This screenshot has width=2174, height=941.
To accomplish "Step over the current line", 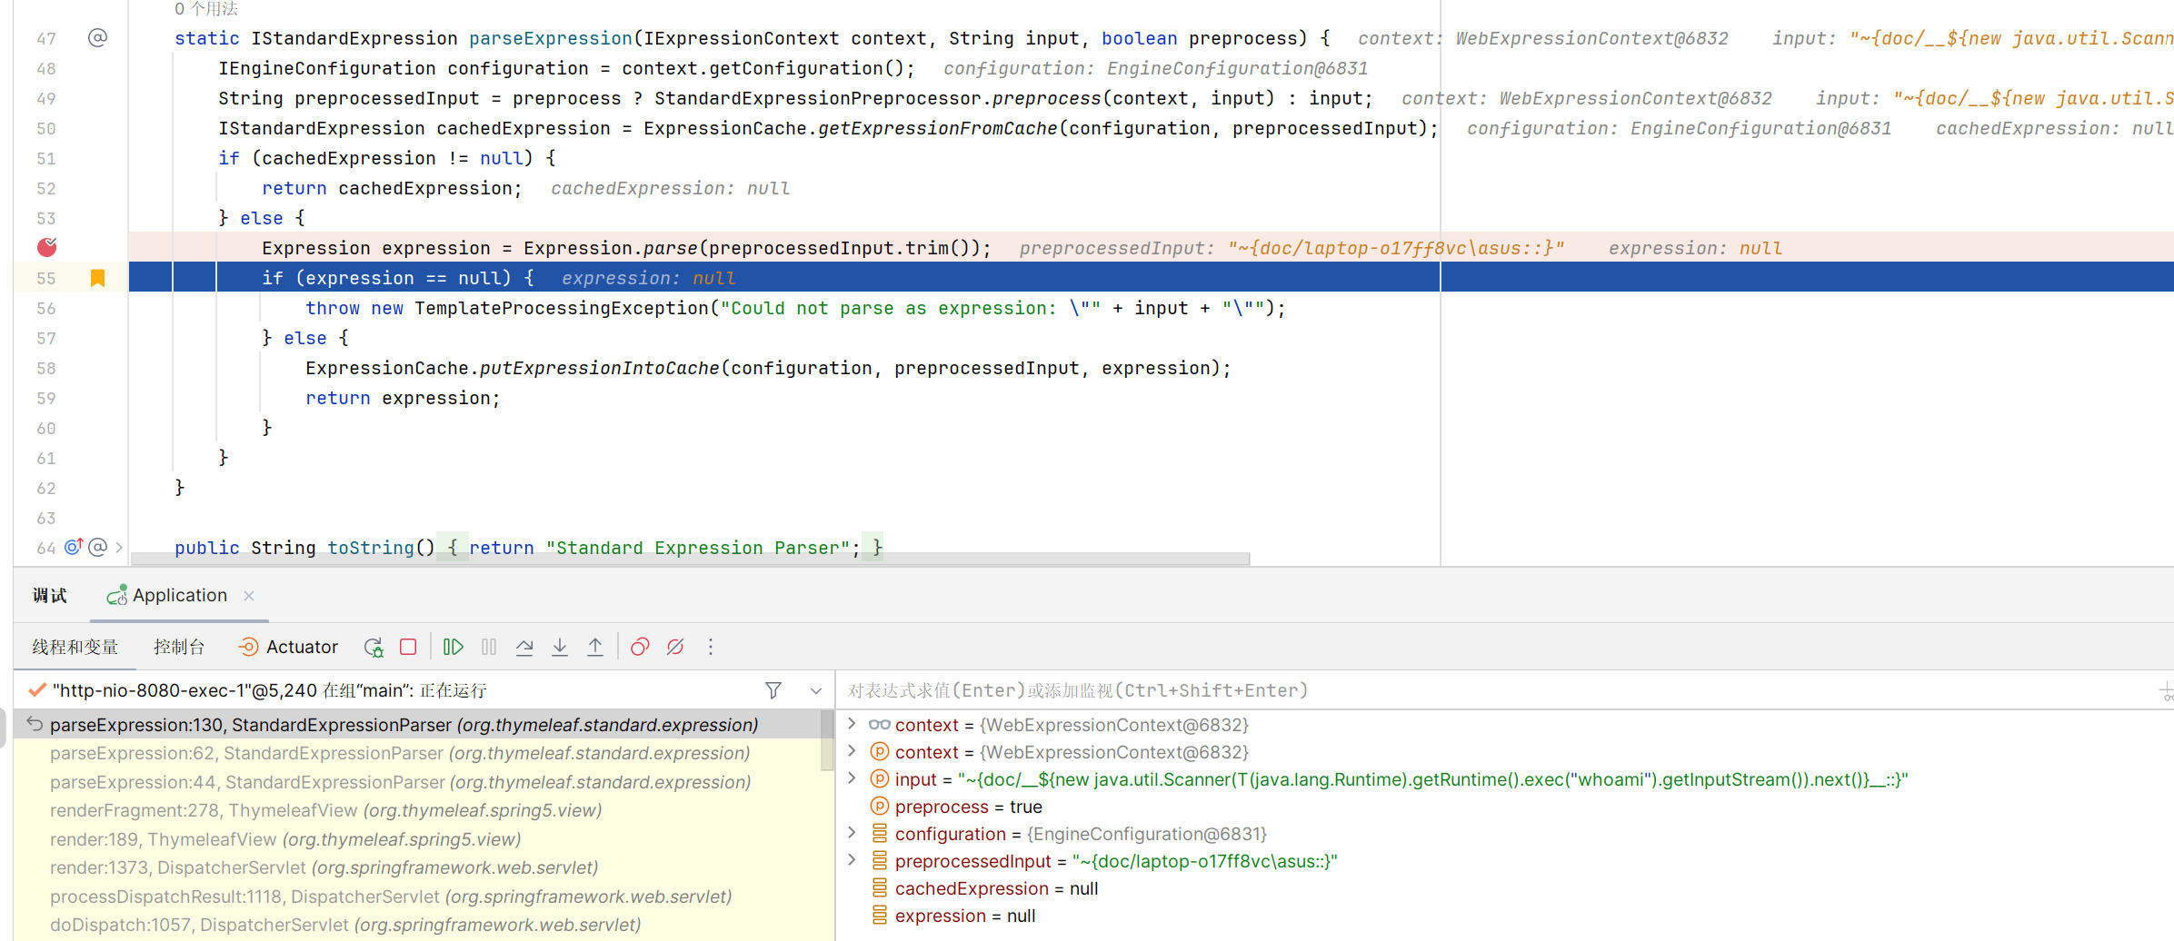I will click(524, 647).
